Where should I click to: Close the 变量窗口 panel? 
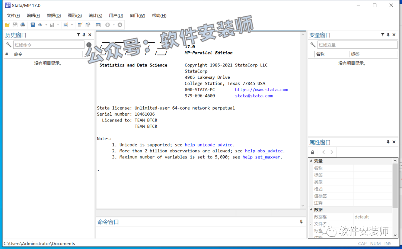click(394, 35)
